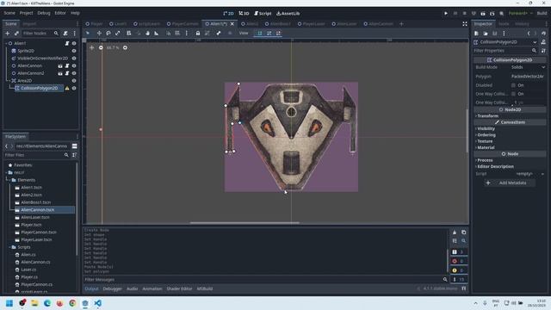
Task: Click the Save resource inspector icon
Action: tap(495, 33)
